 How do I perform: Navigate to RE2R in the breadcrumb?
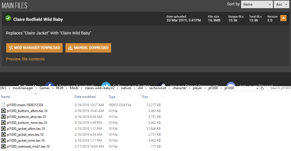pyautogui.click(x=60, y=88)
